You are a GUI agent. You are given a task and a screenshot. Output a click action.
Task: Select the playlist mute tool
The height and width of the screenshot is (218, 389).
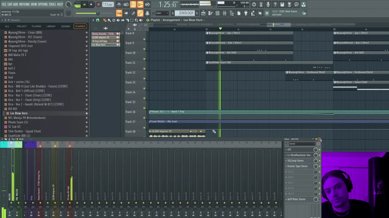point(118,20)
